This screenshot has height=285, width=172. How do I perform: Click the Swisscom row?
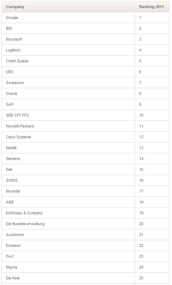coord(85,83)
